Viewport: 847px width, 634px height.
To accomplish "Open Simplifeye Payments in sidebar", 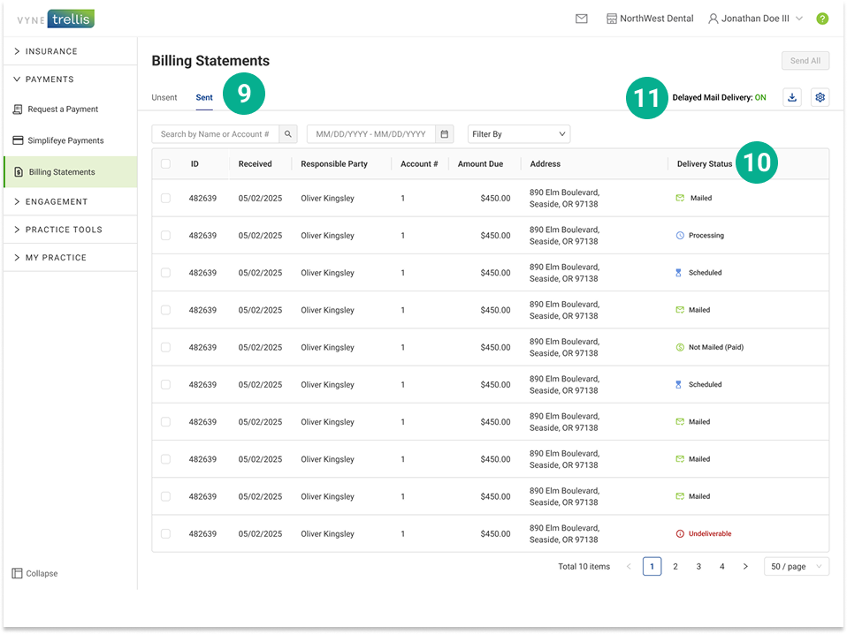I will pyautogui.click(x=65, y=140).
